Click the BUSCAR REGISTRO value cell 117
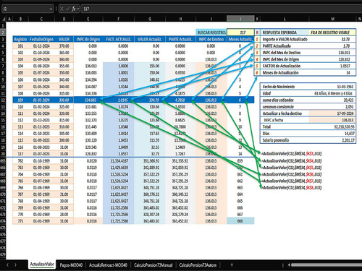362x271 pixels. (240, 33)
